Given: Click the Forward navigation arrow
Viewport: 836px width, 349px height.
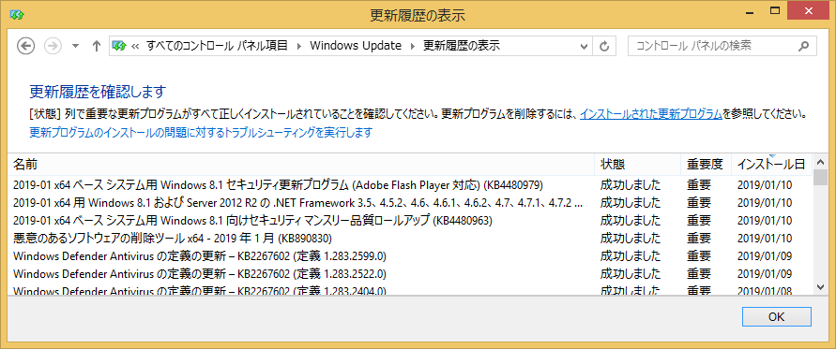Looking at the screenshot, I should pyautogui.click(x=53, y=46).
